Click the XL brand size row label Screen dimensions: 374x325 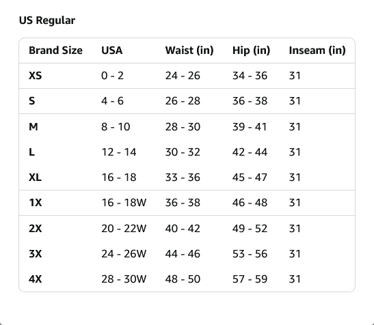tap(35, 178)
